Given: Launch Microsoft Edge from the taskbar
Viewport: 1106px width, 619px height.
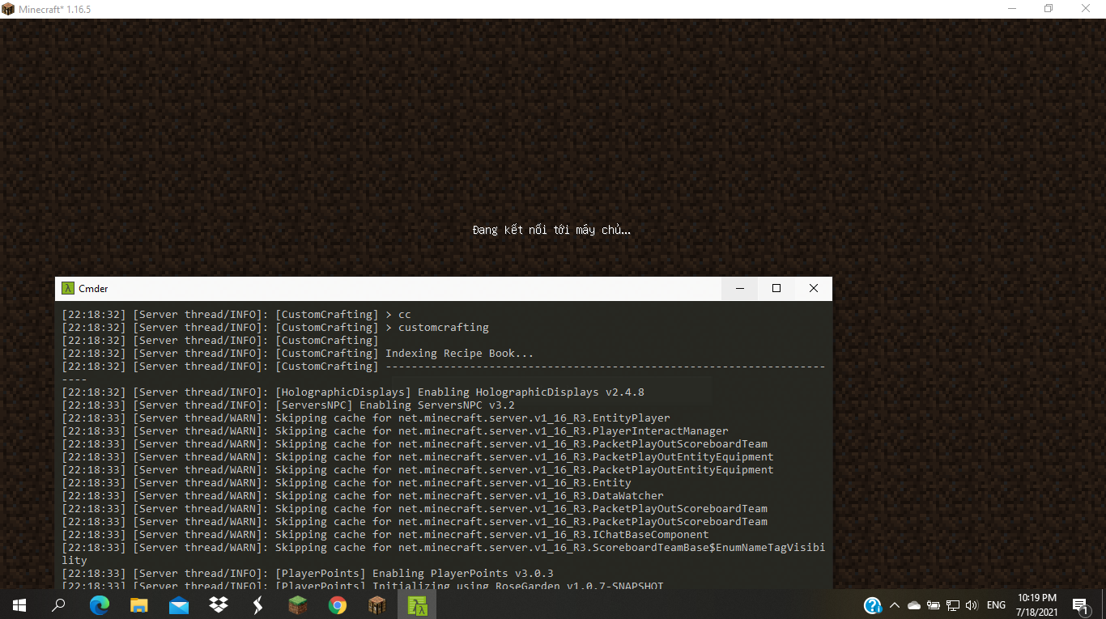Looking at the screenshot, I should [x=100, y=604].
